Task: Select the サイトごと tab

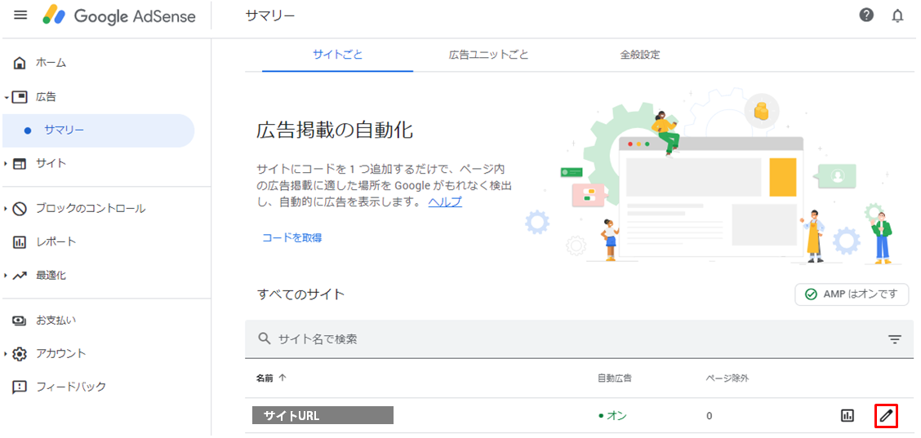Action: tap(338, 55)
